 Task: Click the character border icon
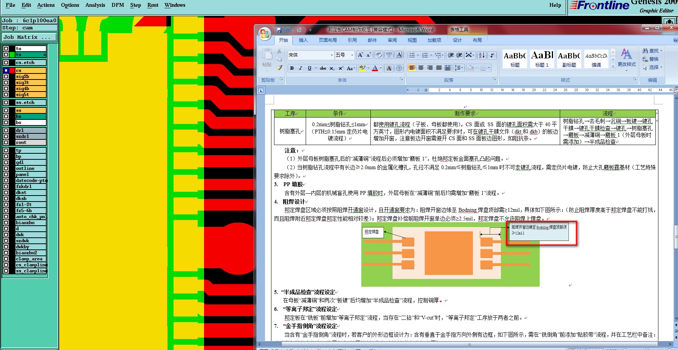click(x=399, y=55)
